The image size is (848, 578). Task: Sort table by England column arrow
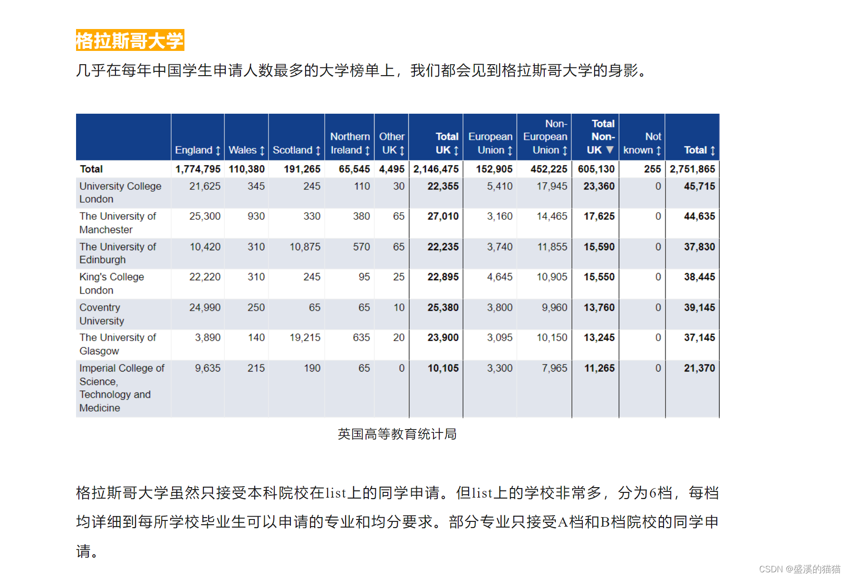coord(218,151)
